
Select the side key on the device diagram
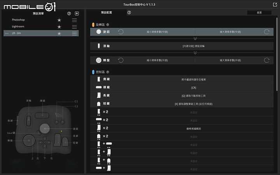[17, 121]
